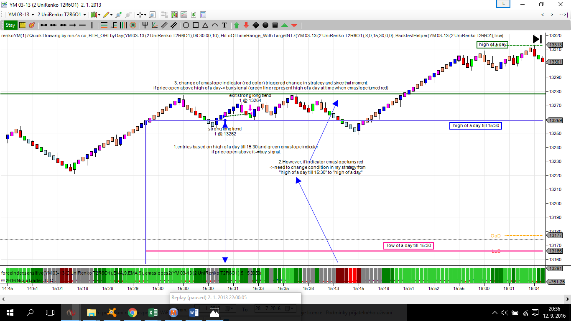The height and width of the screenshot is (321, 571).
Task: Click the 13259 price marker
Action: [555, 121]
